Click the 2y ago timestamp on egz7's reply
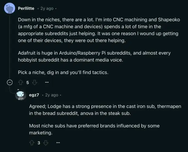The width and height of the screenshot is (188, 152). (51, 95)
